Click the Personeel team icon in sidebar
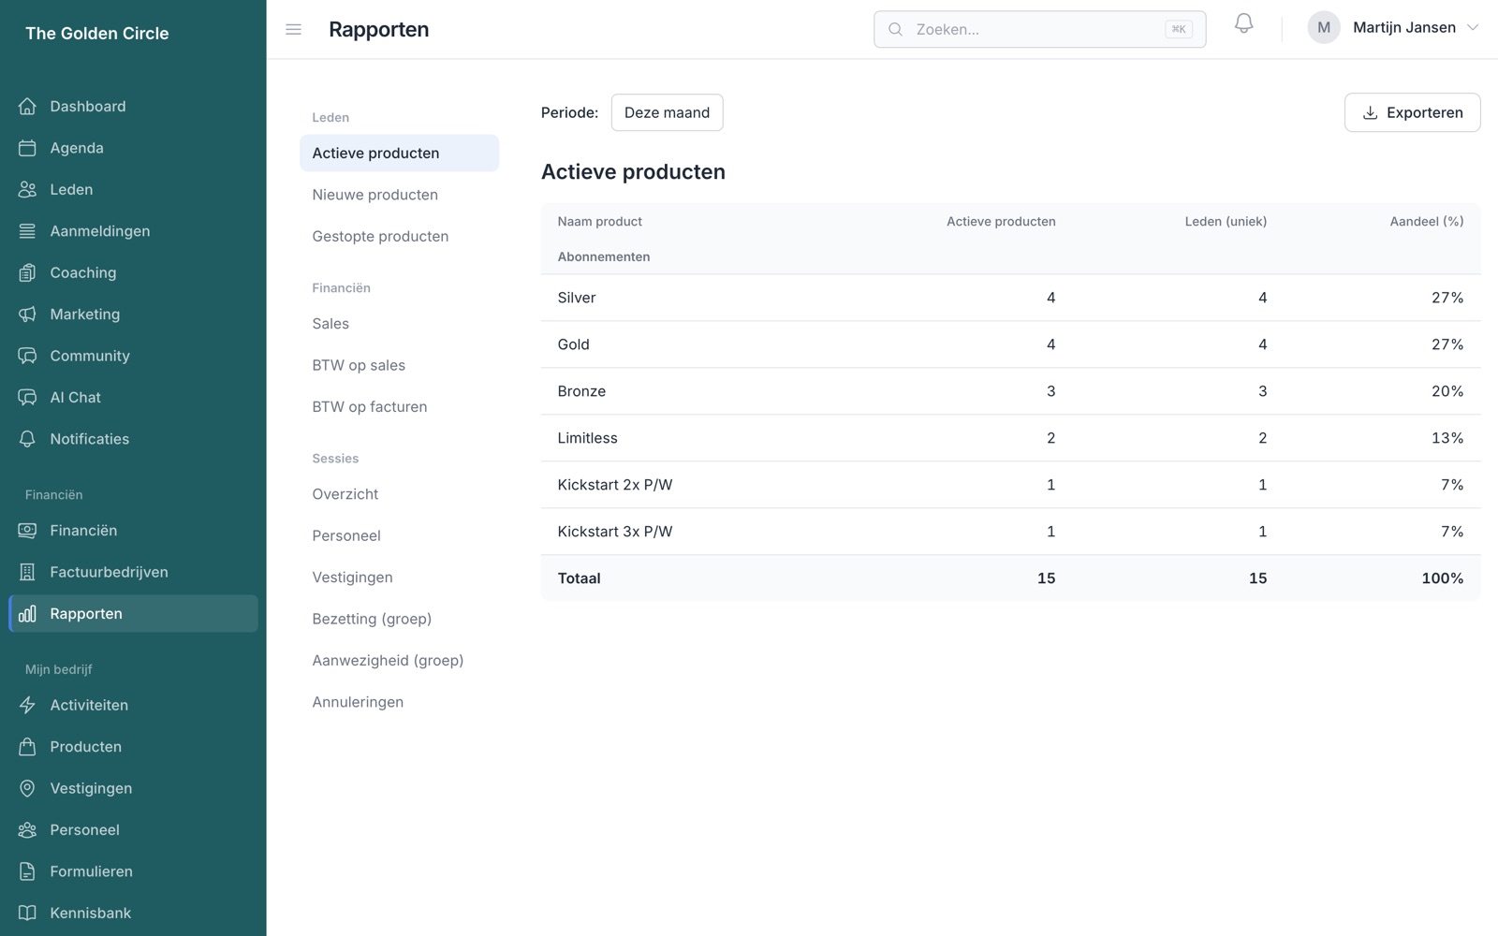Image resolution: width=1498 pixels, height=936 pixels. tap(27, 830)
